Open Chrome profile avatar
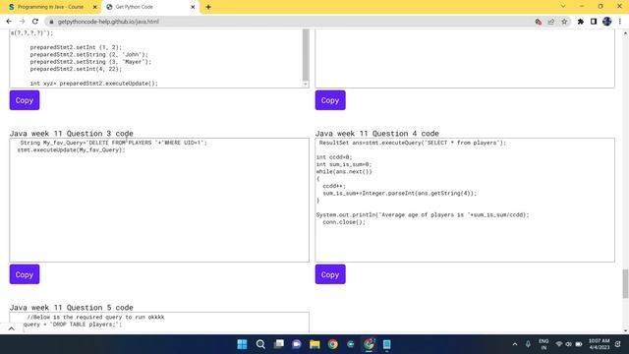 pos(607,22)
